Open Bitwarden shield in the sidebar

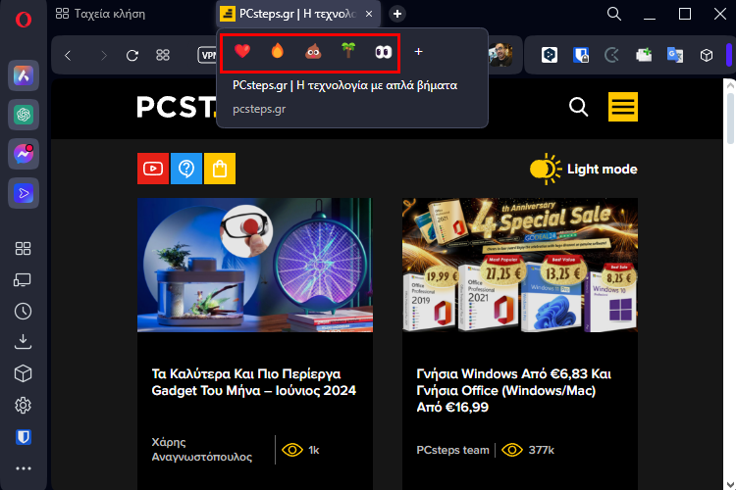click(x=23, y=437)
